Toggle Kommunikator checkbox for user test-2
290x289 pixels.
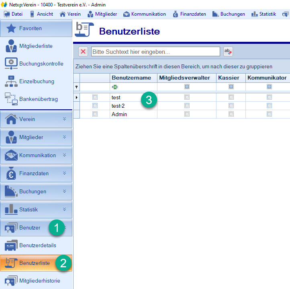pos(269,106)
